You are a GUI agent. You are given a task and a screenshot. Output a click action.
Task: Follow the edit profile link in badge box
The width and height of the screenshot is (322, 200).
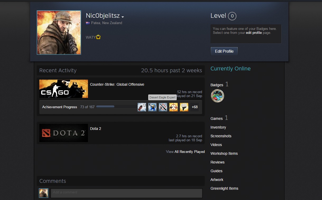254,33
